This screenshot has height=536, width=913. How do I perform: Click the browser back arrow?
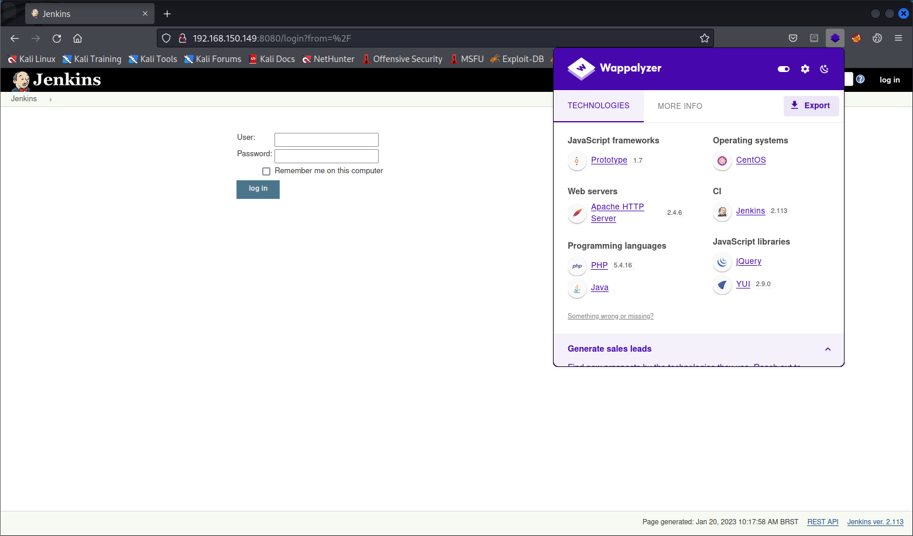[15, 38]
